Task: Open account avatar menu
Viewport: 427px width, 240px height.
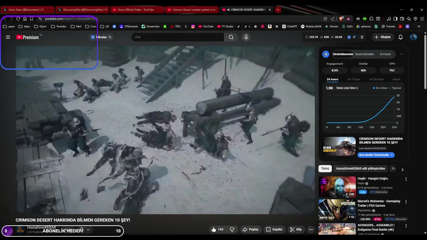Action: 413,37
